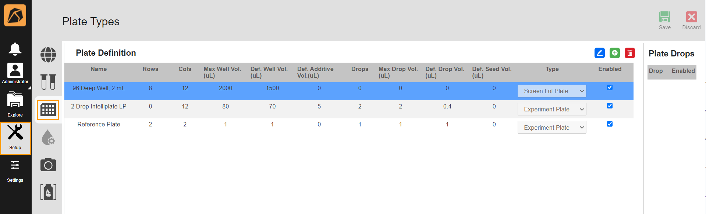Image resolution: width=706 pixels, height=214 pixels.
Task: Open the test tubes setup icon
Action: coord(48,82)
